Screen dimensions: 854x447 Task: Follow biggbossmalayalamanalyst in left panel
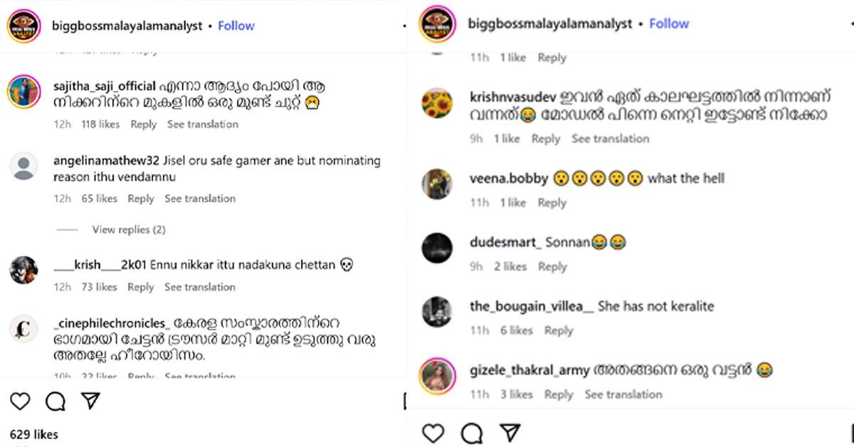tap(236, 26)
